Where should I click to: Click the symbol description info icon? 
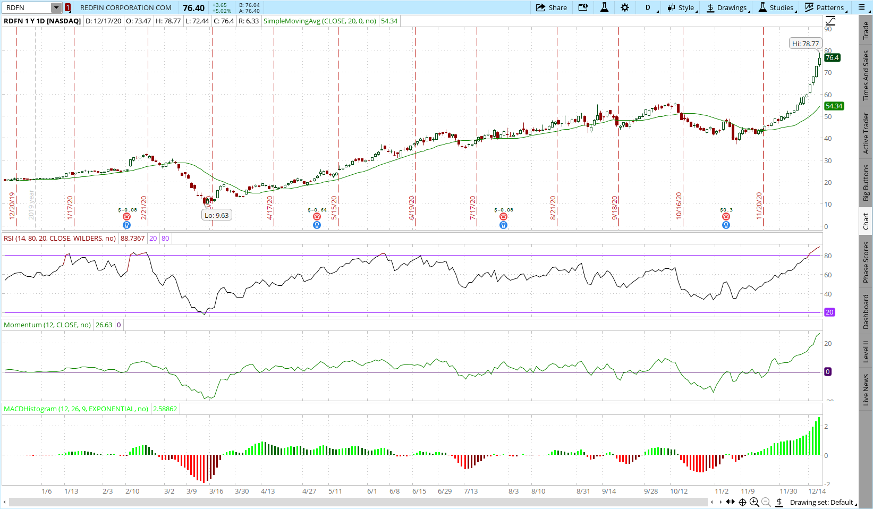[583, 7]
